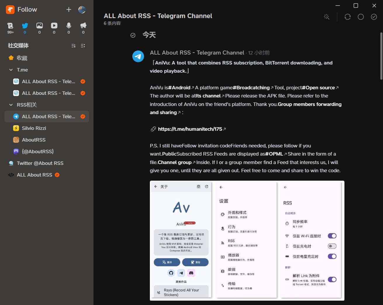Click the main window scrollbar
This screenshot has width=383, height=305.
click(x=381, y=55)
